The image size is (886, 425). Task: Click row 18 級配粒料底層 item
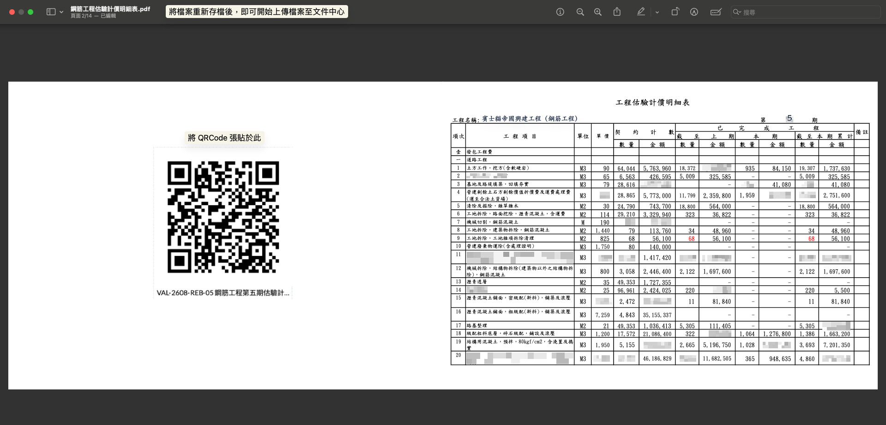coord(511,334)
